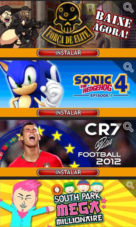
Task: Tap the magnifier on CR7 Football banner
Action: coord(128,127)
